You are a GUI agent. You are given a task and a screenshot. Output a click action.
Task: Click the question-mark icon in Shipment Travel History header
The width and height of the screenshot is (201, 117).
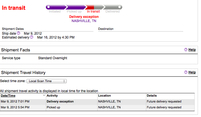[186, 72]
